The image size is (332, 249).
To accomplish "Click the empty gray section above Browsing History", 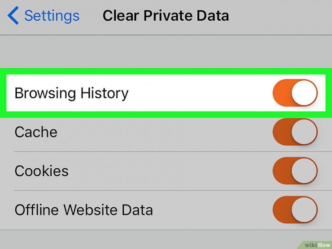I will pyautogui.click(x=166, y=52).
